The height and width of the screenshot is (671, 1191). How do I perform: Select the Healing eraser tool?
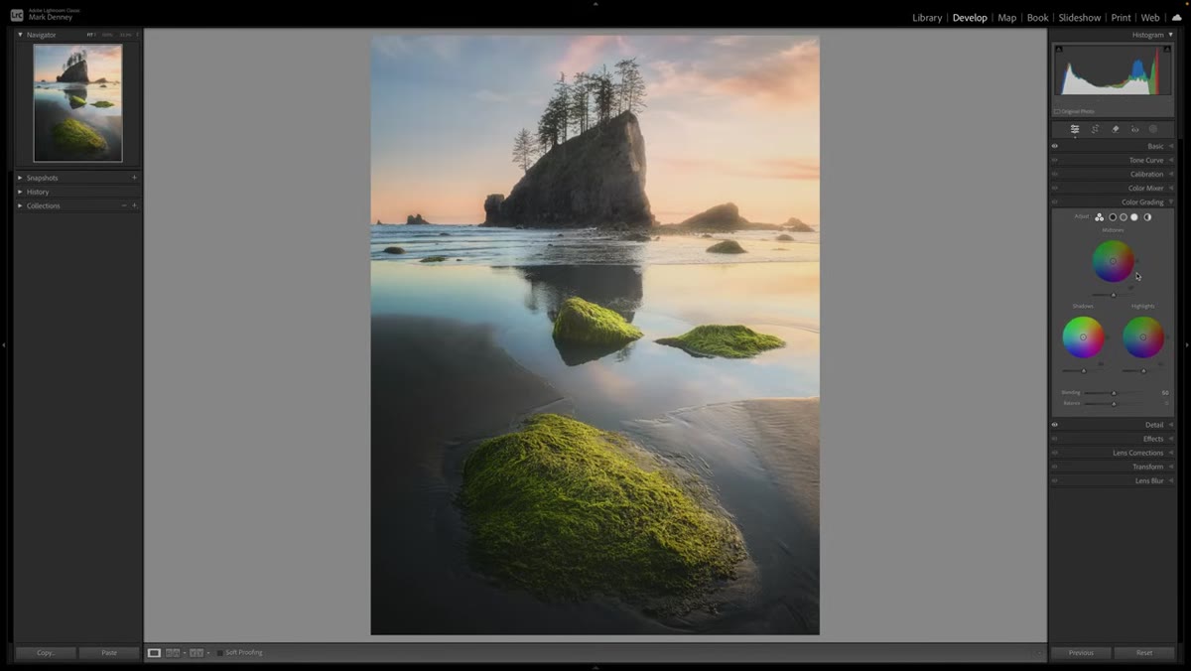(x=1115, y=129)
